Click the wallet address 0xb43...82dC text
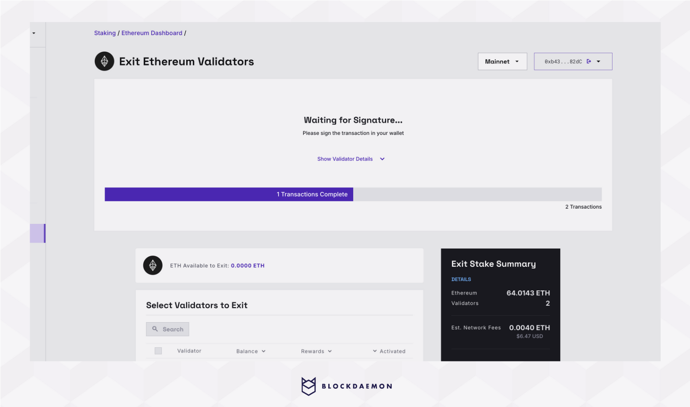Image resolution: width=690 pixels, height=407 pixels. tap(563, 62)
